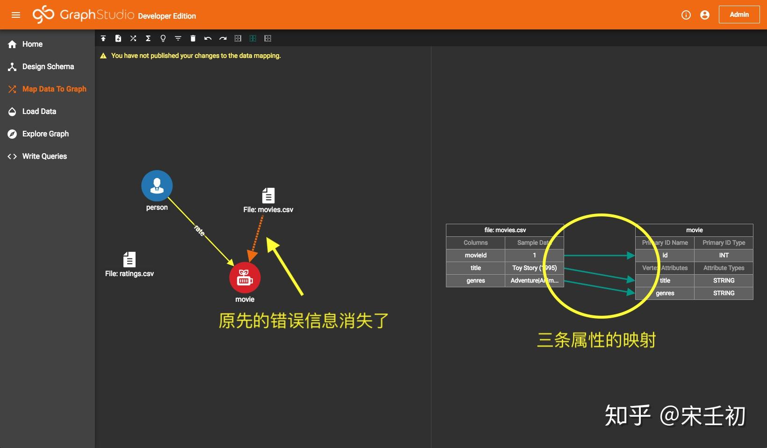This screenshot has width=767, height=448.
Task: Click the undo arrow
Action: pyautogui.click(x=208, y=38)
